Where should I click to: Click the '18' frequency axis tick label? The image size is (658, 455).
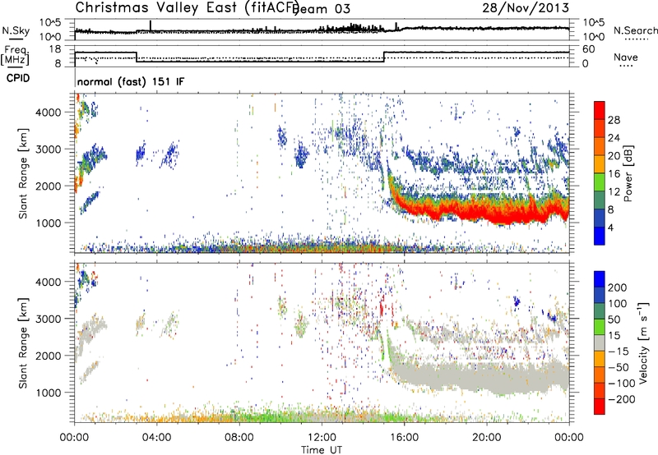55,49
